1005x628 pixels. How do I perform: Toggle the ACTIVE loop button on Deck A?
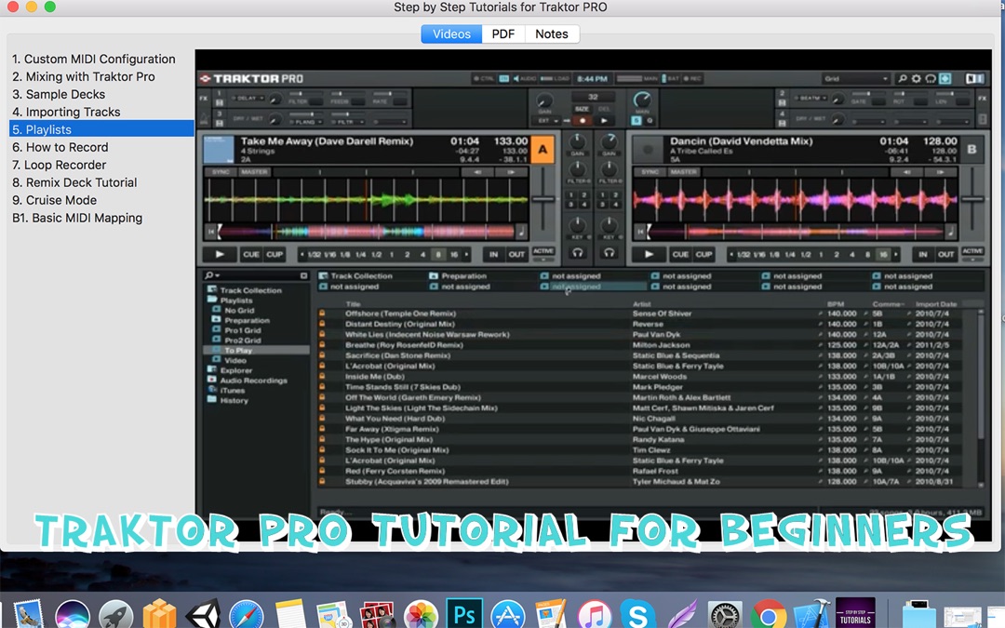(543, 252)
